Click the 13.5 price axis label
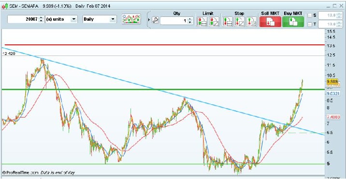 (331, 46)
